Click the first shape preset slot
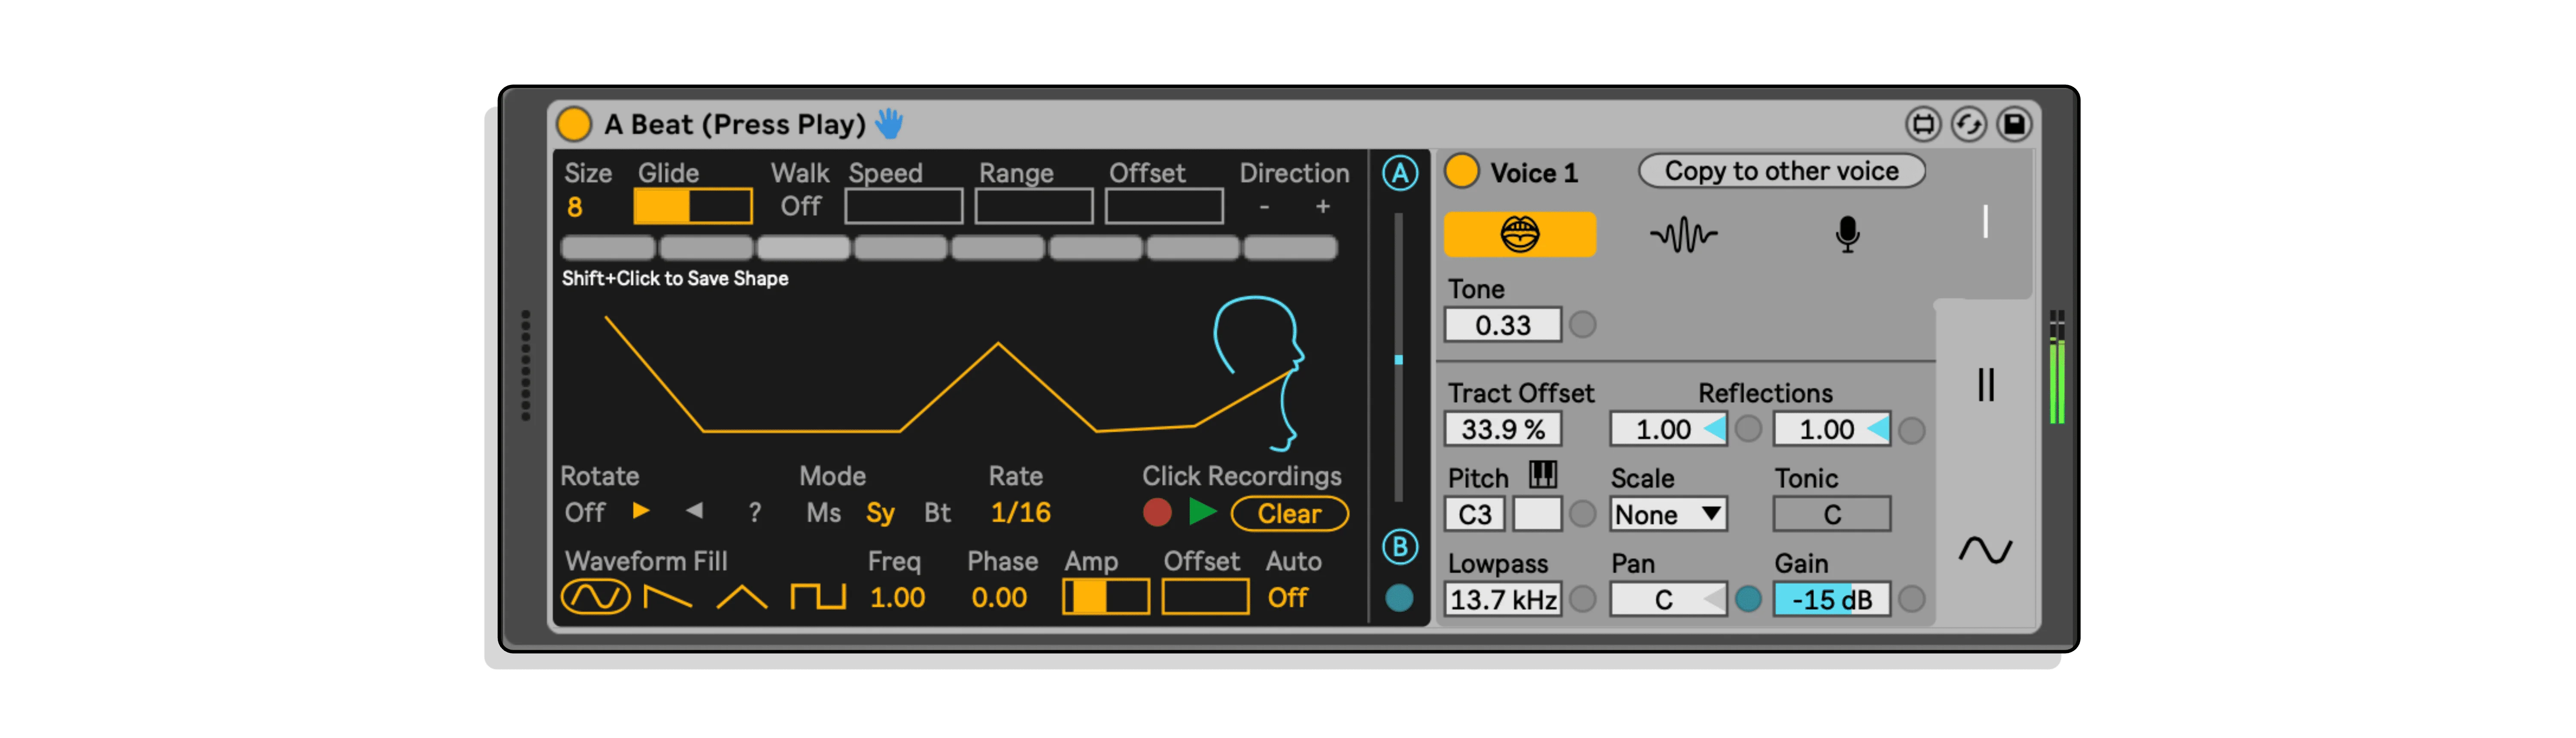The image size is (2576, 738). (x=608, y=247)
